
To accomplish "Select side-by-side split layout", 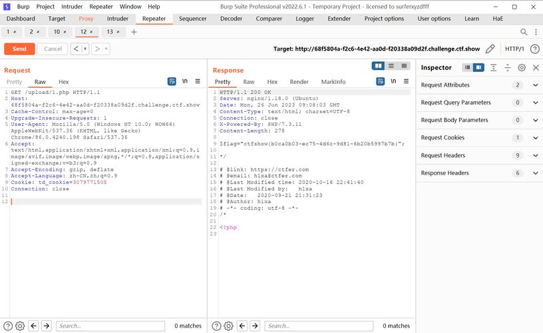I will (378, 66).
